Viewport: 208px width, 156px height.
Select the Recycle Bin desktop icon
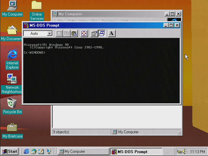tap(12, 106)
